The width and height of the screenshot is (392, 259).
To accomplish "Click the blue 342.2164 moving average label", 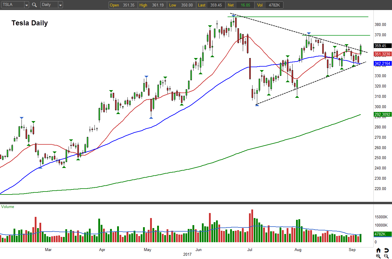I will click(x=383, y=63).
